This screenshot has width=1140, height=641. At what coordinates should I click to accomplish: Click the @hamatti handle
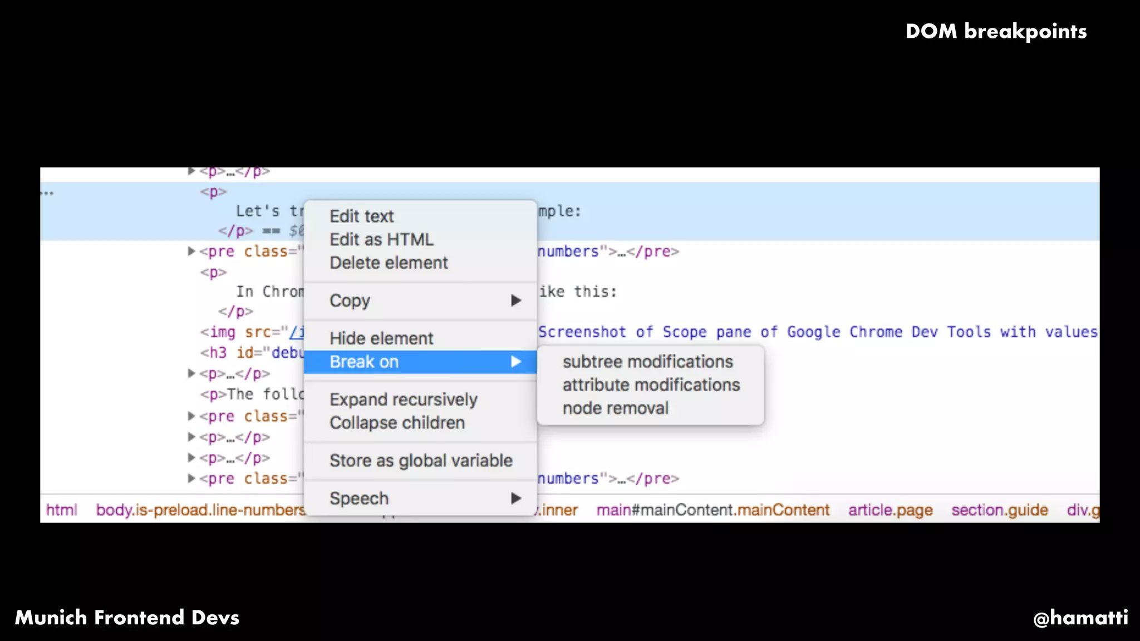[x=1080, y=618]
